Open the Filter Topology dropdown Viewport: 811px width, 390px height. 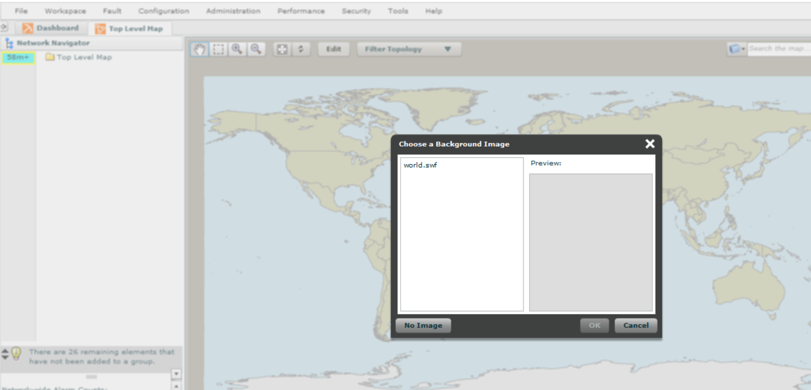coord(409,49)
